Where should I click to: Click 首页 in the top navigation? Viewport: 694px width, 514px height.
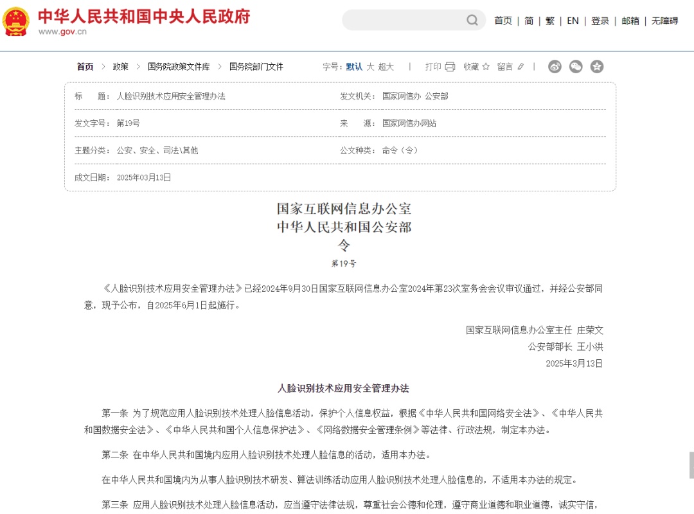(503, 21)
